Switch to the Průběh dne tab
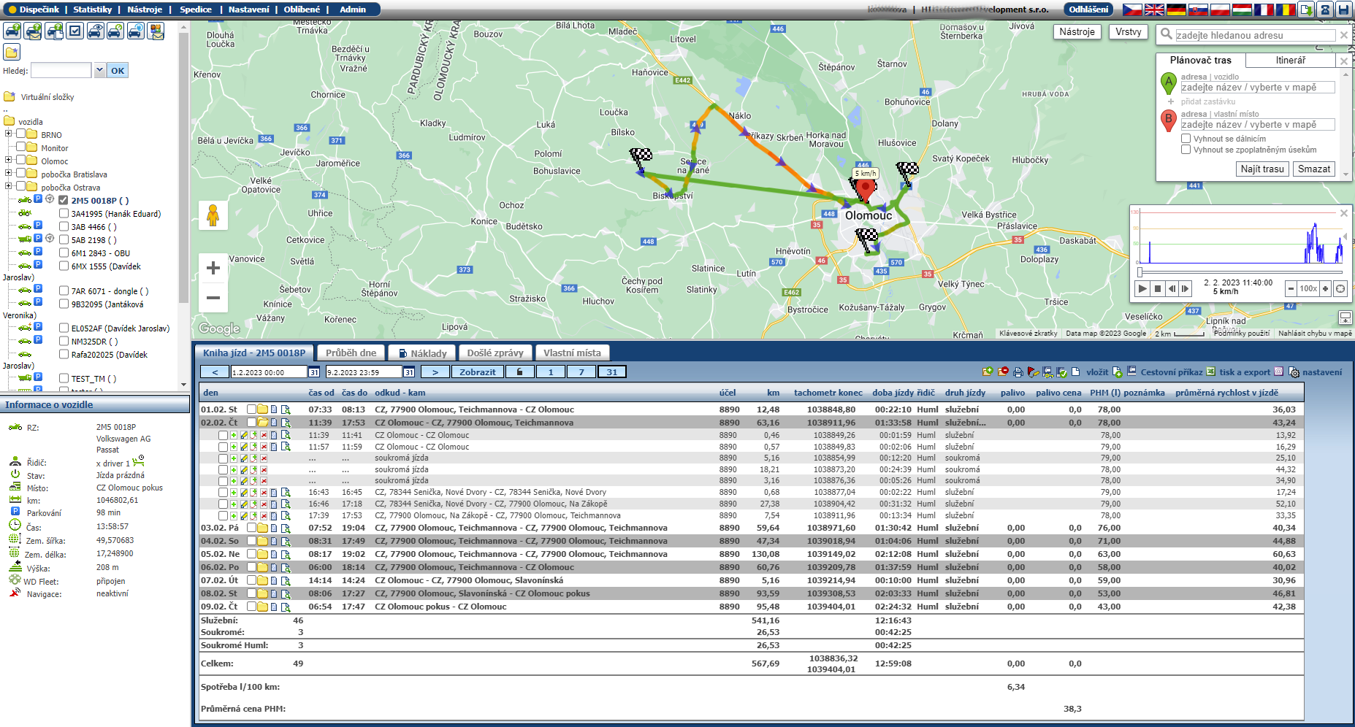This screenshot has width=1355, height=727. tap(351, 353)
